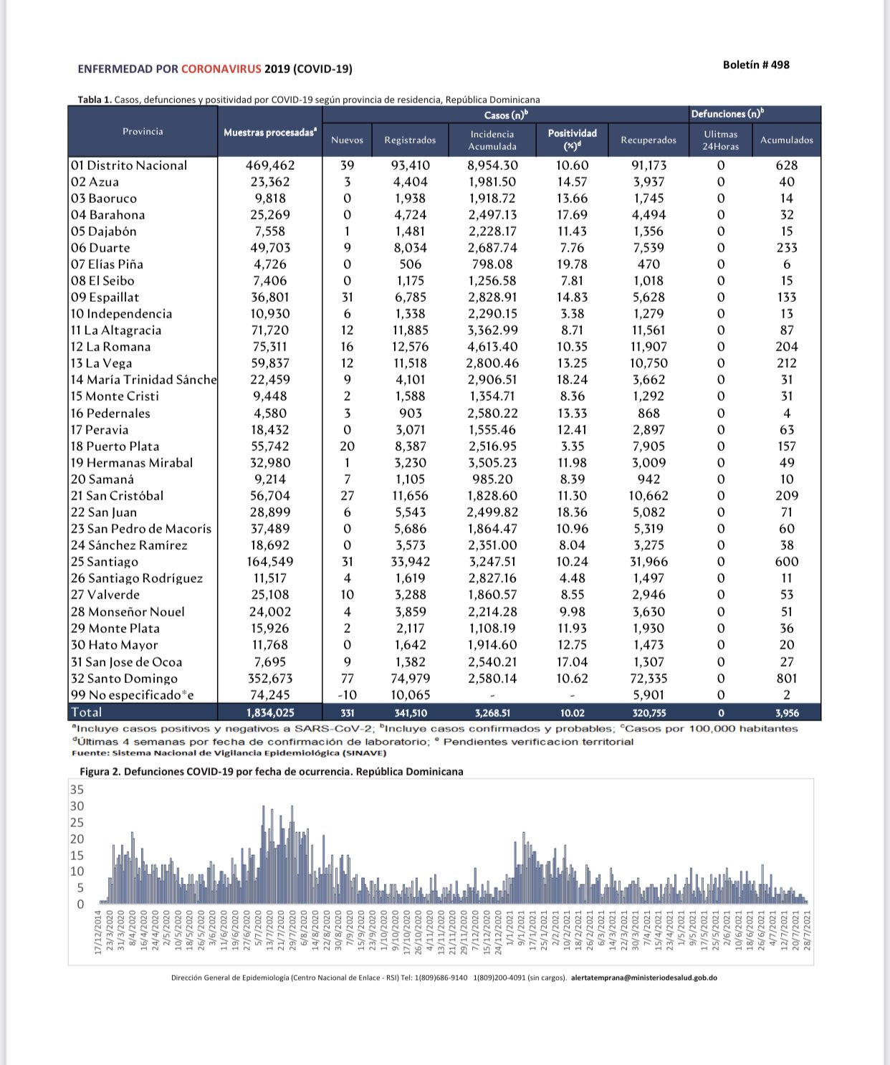Select the '24 Sánchez Ramírez' row name
Image resolution: width=890 pixels, height=1065 pixels.
click(x=129, y=545)
